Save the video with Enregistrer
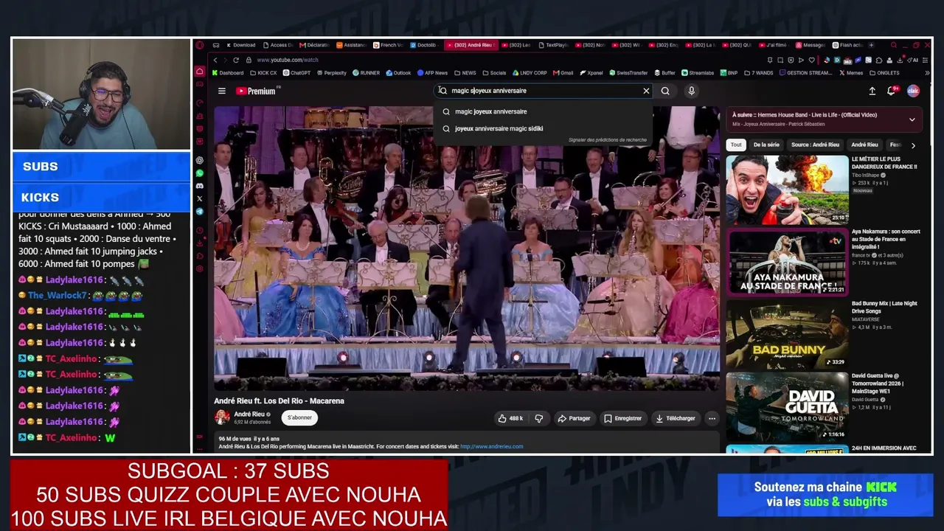Image resolution: width=944 pixels, height=531 pixels. coord(623,418)
